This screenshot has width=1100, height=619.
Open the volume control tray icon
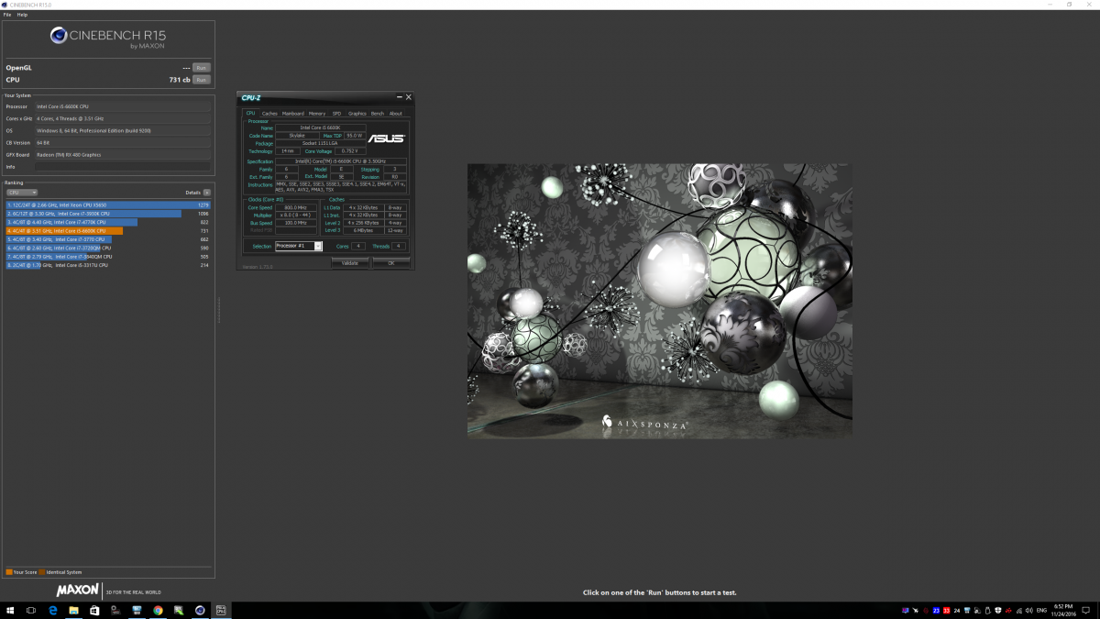click(x=1029, y=610)
